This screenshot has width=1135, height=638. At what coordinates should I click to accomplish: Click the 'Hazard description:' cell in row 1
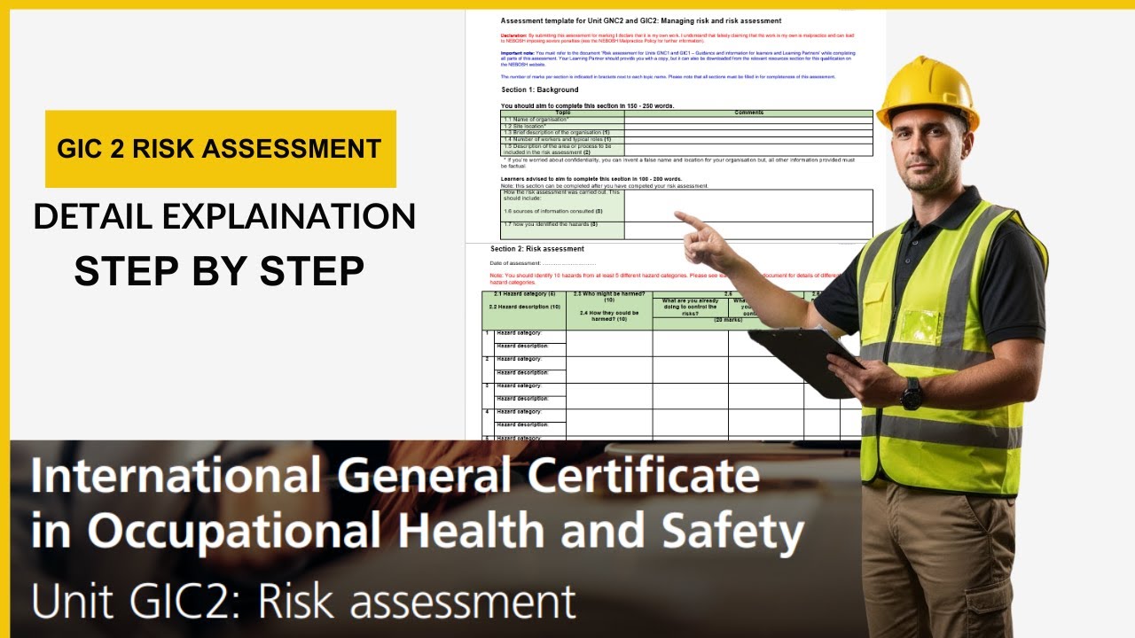[530, 349]
